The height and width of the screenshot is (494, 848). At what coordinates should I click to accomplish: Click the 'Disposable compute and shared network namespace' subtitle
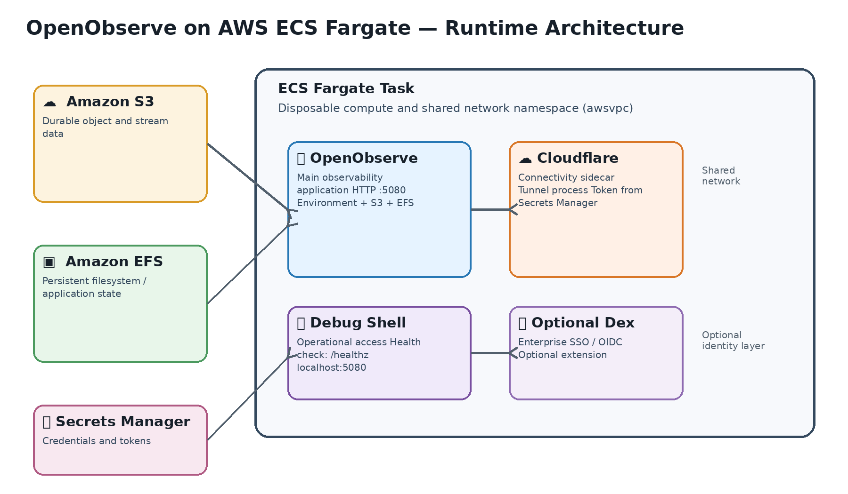(456, 108)
